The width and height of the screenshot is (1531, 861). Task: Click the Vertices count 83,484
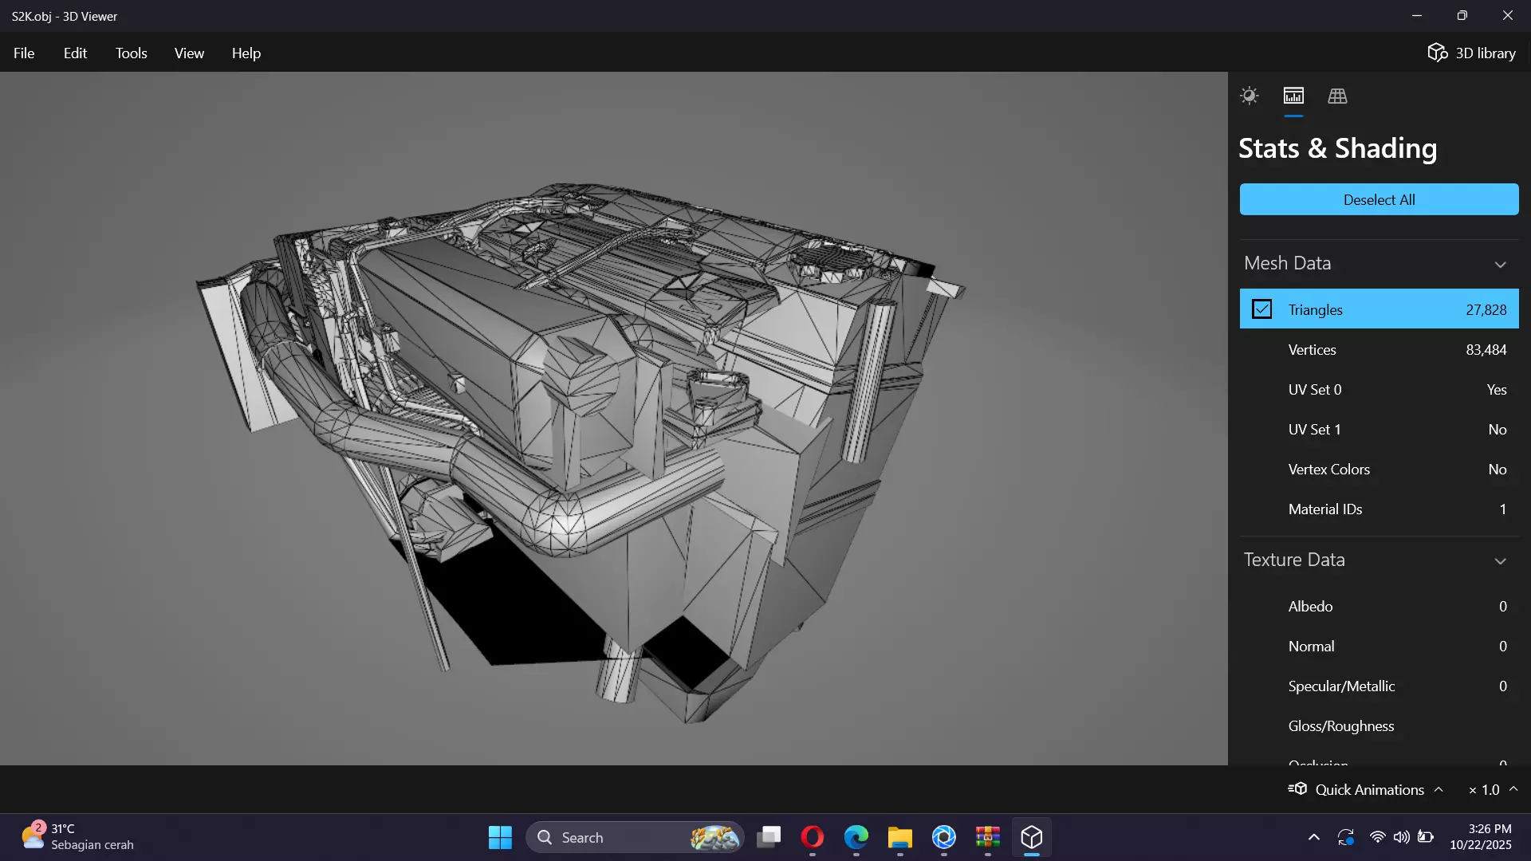tap(1486, 349)
